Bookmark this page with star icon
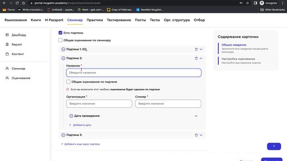The image size is (287, 161). click(248, 3)
